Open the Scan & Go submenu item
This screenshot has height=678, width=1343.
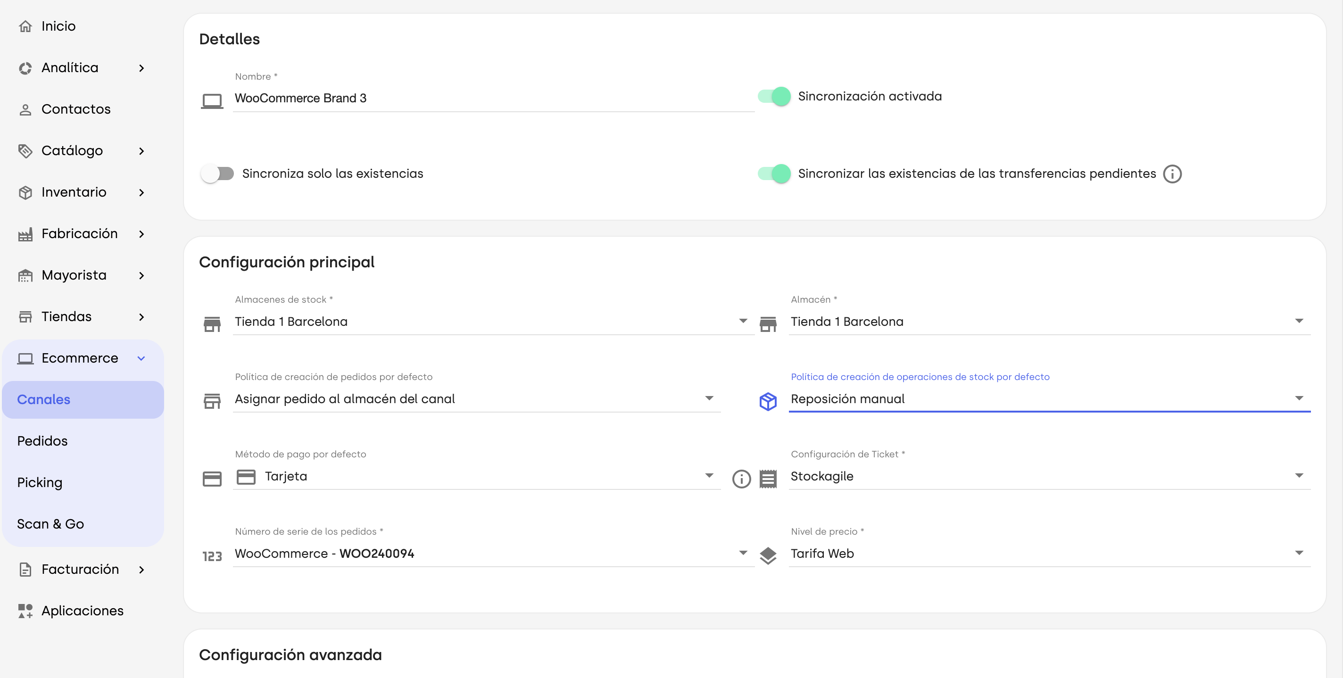83,524
